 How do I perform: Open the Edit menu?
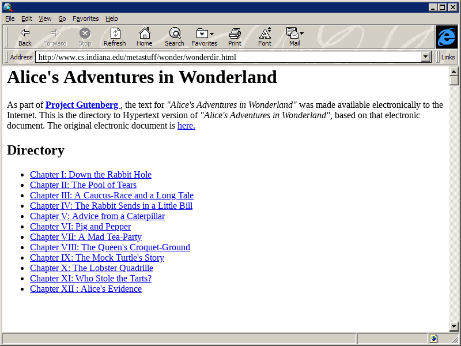point(27,18)
